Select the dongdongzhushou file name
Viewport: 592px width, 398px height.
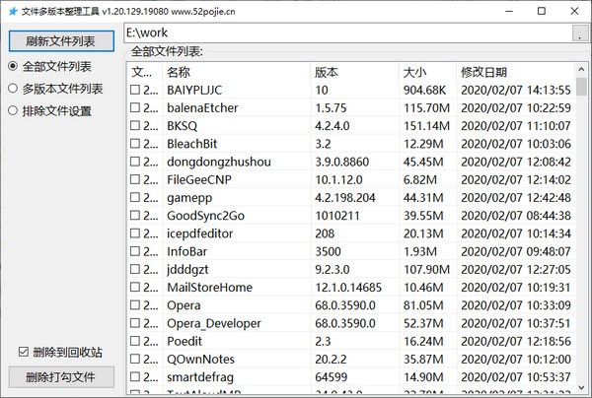(x=219, y=163)
